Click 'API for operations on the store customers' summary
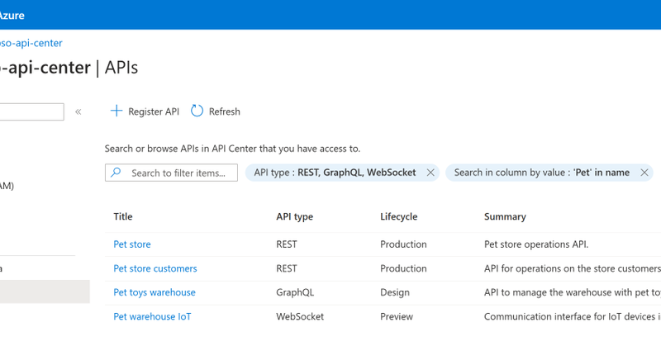Screen dimensions: 661x346 tap(572, 268)
